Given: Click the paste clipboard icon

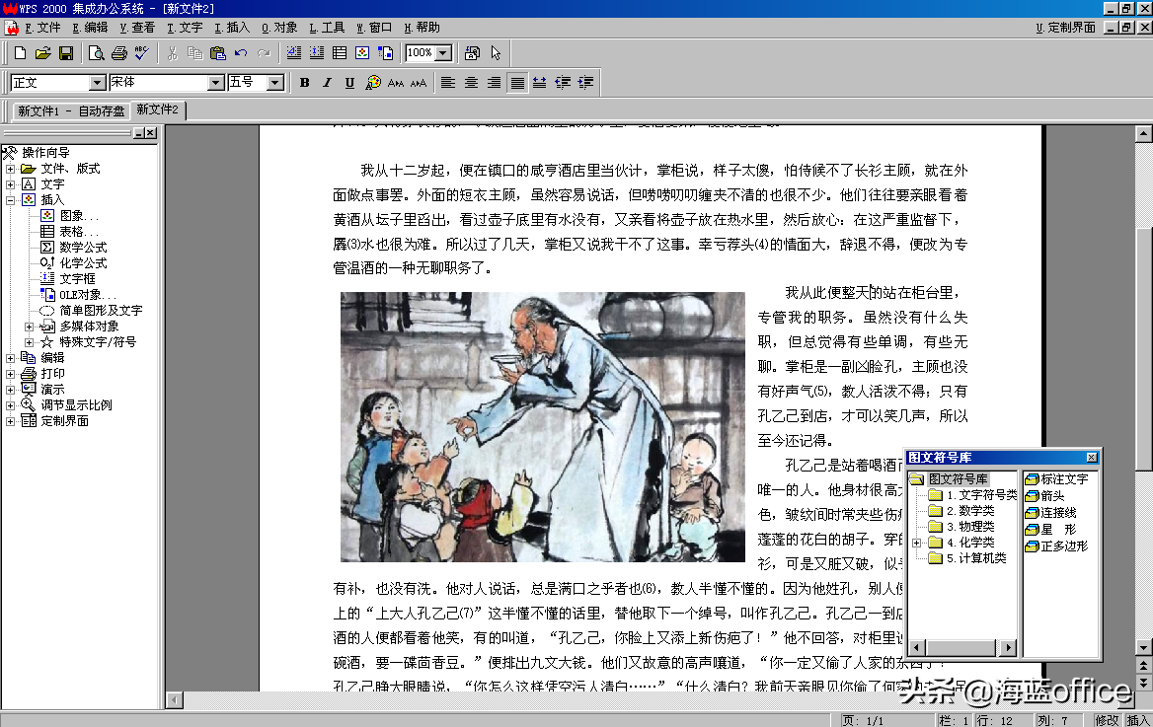Looking at the screenshot, I should tap(217, 53).
